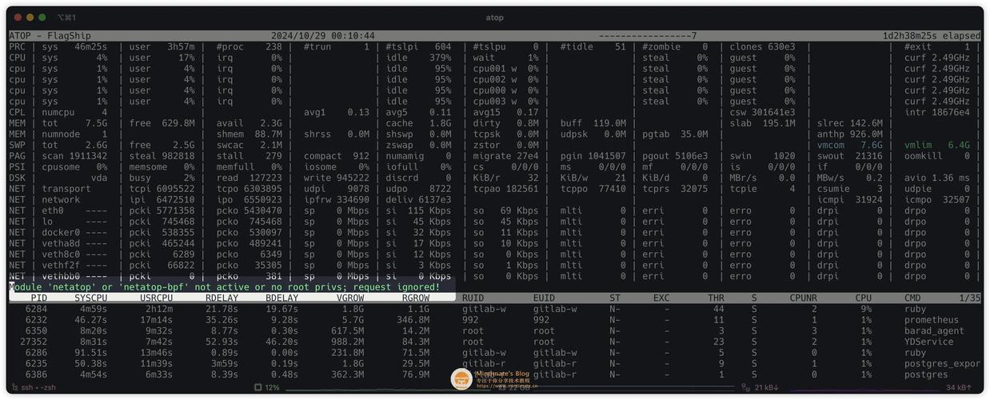Click the vetha8d network interface label

pyautogui.click(x=61, y=243)
